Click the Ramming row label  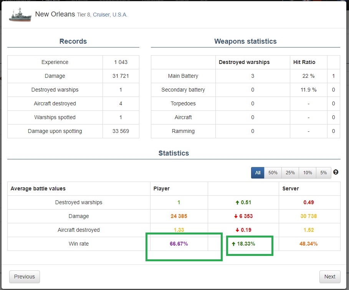pos(183,131)
